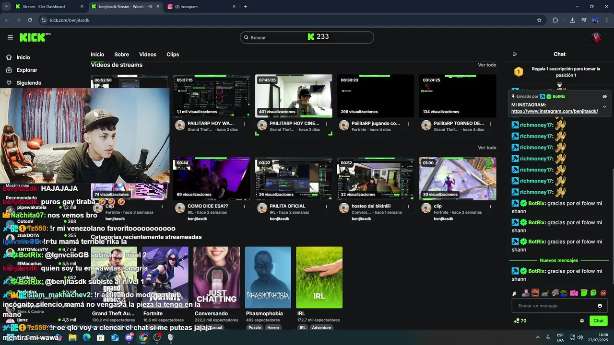The height and width of the screenshot is (345, 614).
Task: Play the 01:00 Fortnite clip thumbnail
Action: click(x=458, y=179)
